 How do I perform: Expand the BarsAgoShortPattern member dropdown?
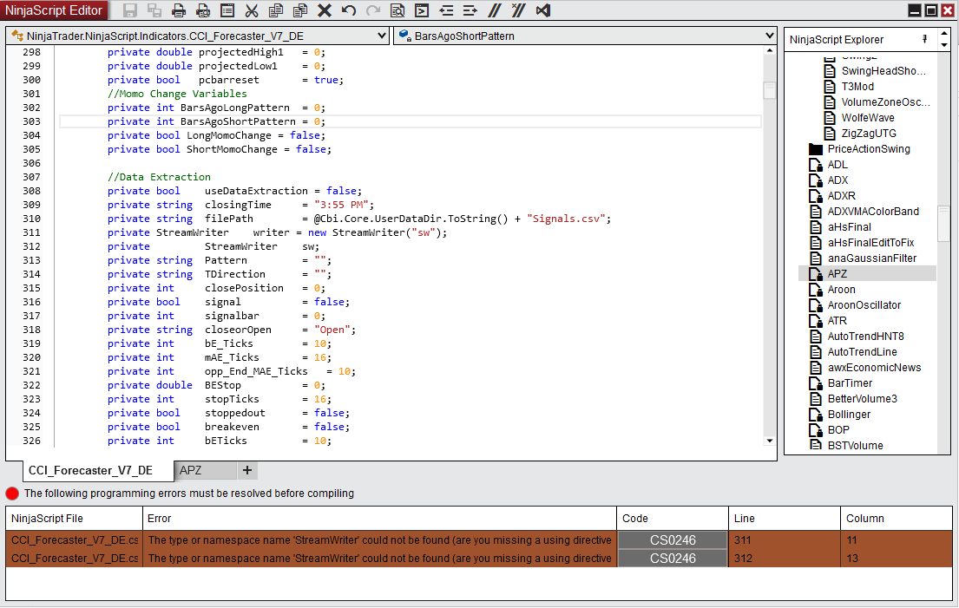coord(770,36)
